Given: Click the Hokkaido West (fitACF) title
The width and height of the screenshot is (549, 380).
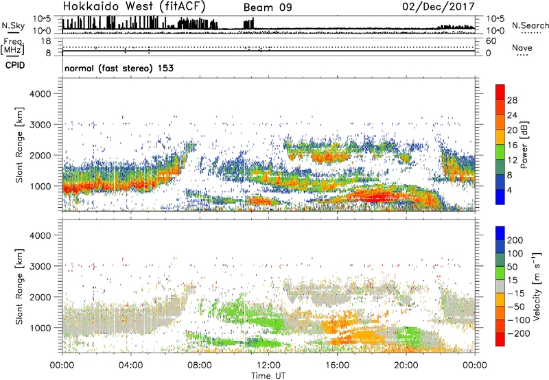Looking at the screenshot, I should (134, 6).
